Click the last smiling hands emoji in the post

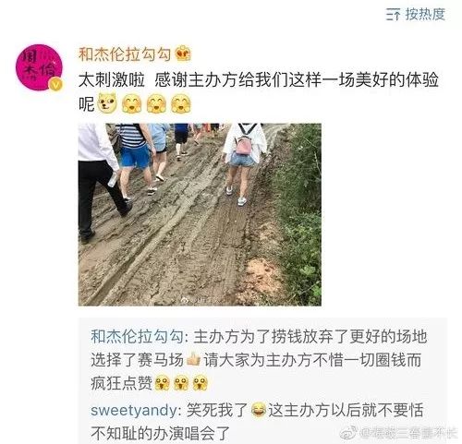click(x=181, y=103)
